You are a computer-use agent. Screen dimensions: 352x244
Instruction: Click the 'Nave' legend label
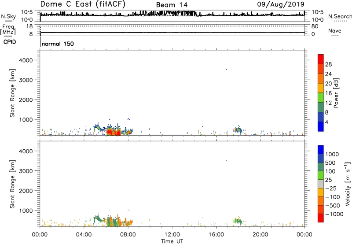click(x=335, y=31)
